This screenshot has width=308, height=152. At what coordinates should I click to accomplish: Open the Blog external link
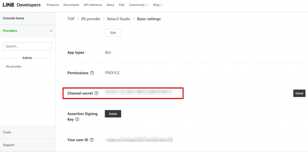point(158,5)
